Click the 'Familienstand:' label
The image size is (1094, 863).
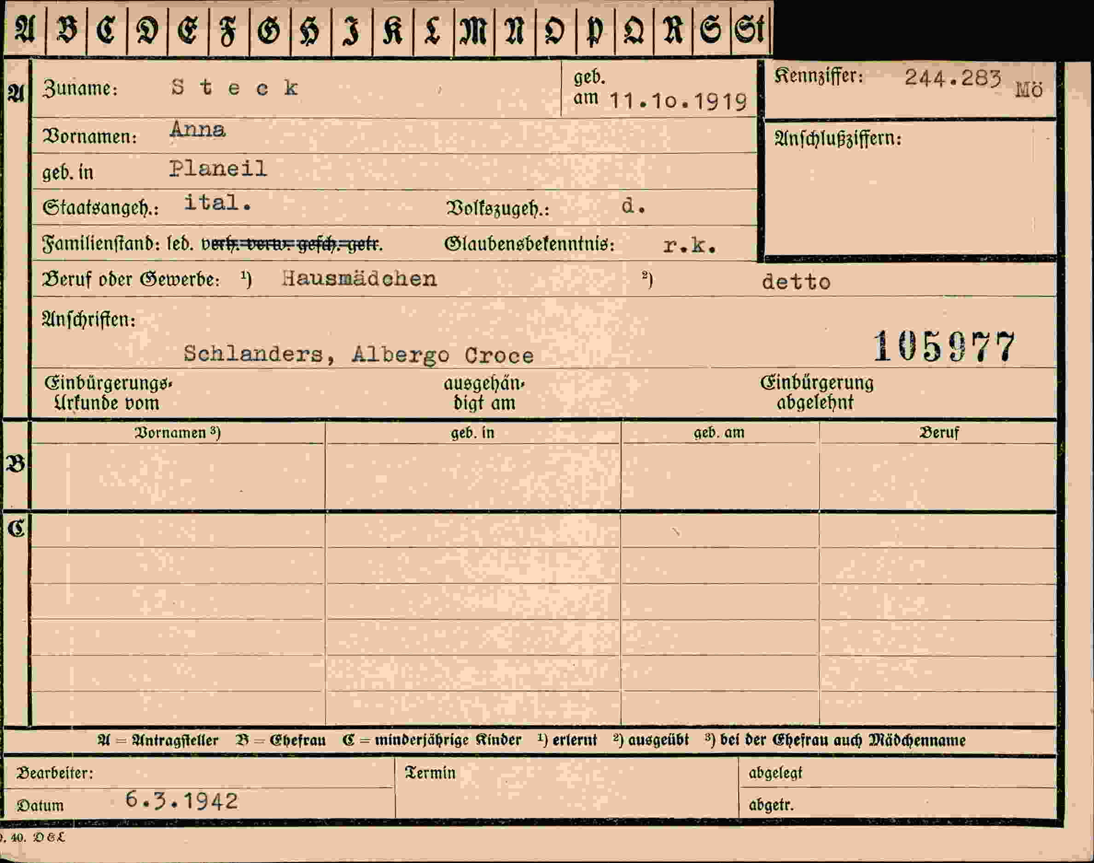pyautogui.click(x=101, y=244)
